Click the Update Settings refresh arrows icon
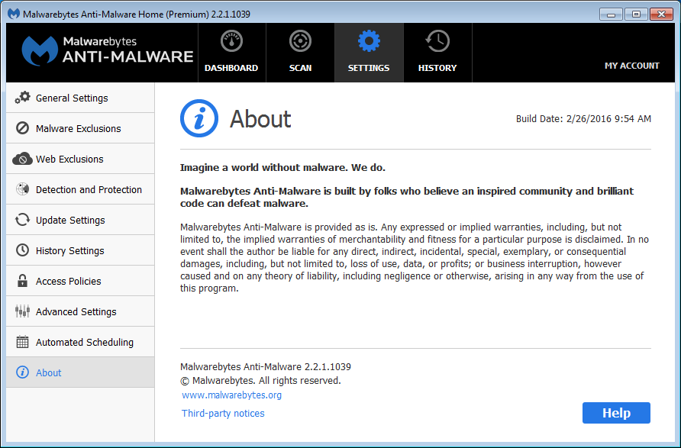The image size is (681, 448). pos(23,220)
